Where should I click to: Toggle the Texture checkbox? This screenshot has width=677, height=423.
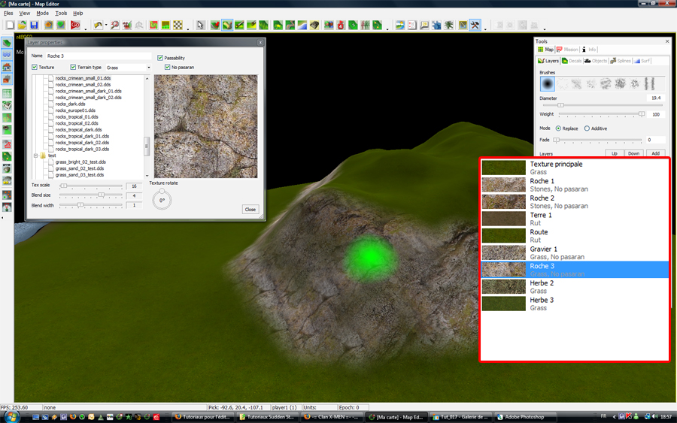click(x=35, y=68)
